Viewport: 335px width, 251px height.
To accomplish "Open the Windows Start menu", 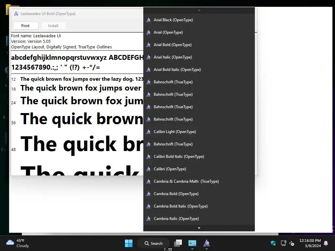I will [x=129, y=243].
